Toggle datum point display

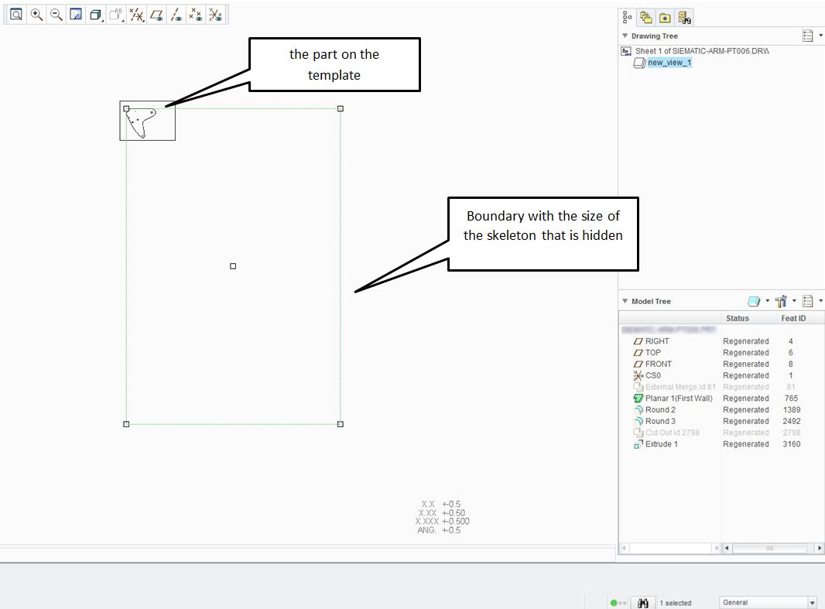196,15
